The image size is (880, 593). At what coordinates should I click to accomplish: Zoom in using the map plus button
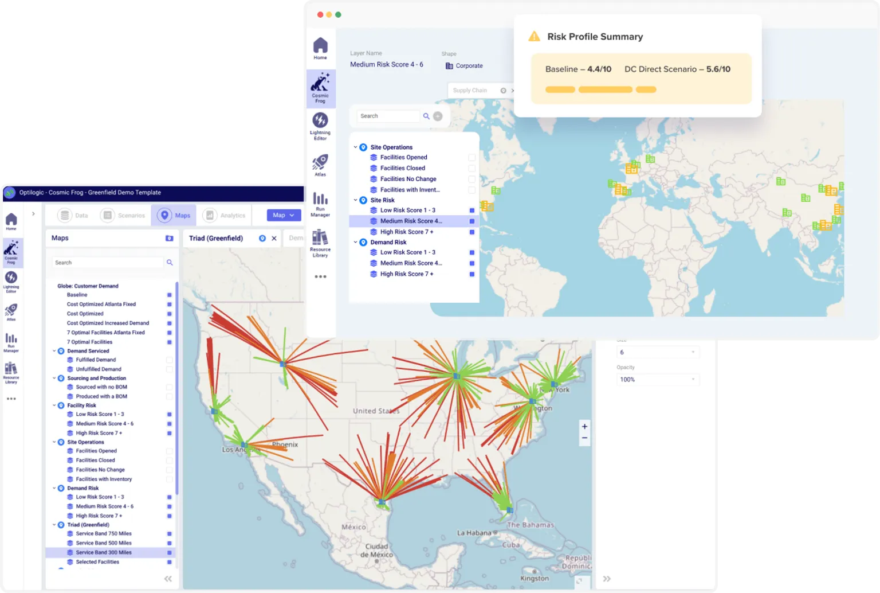pos(584,426)
